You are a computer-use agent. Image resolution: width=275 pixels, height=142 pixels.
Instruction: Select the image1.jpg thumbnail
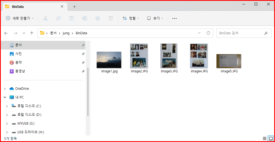click(x=109, y=60)
